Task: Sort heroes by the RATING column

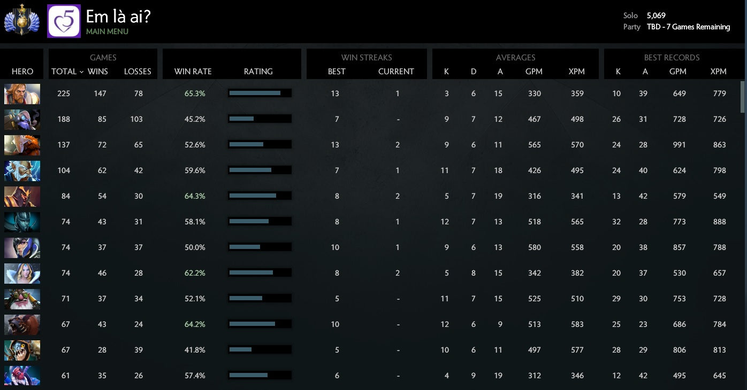Action: [x=258, y=71]
